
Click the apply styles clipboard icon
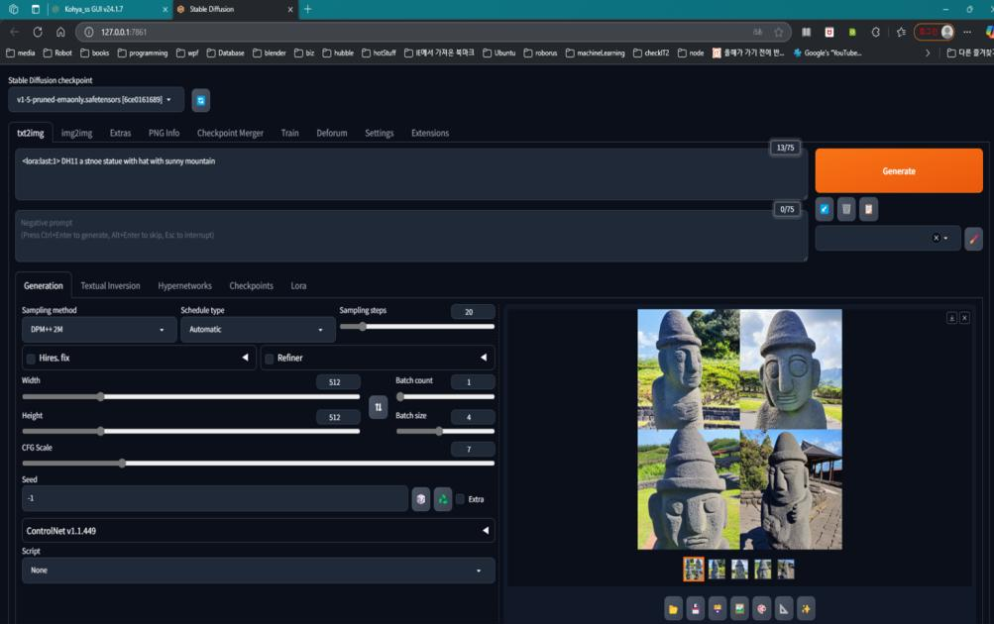pyautogui.click(x=868, y=209)
